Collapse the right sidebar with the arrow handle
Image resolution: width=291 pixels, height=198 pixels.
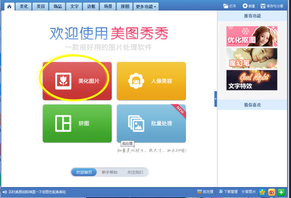[216, 99]
